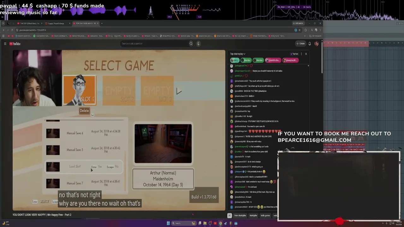
Task: Expand the Top chat replay dropdown
Action: click(238, 54)
